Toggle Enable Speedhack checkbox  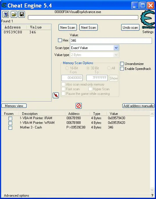[x=122, y=69]
